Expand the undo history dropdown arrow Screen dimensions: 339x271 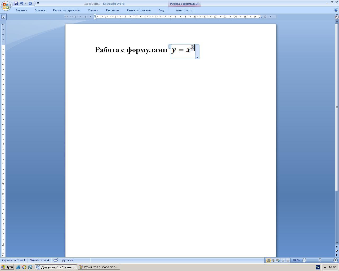pyautogui.click(x=25, y=3)
